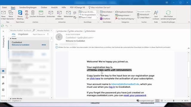Click the internet@infomedia21.de address link
Viewport: 191px width, 107px height.
[125, 84]
